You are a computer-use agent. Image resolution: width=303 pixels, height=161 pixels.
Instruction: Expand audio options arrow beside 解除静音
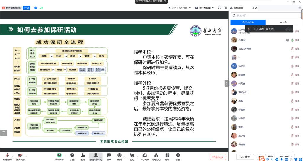tap(13, 156)
